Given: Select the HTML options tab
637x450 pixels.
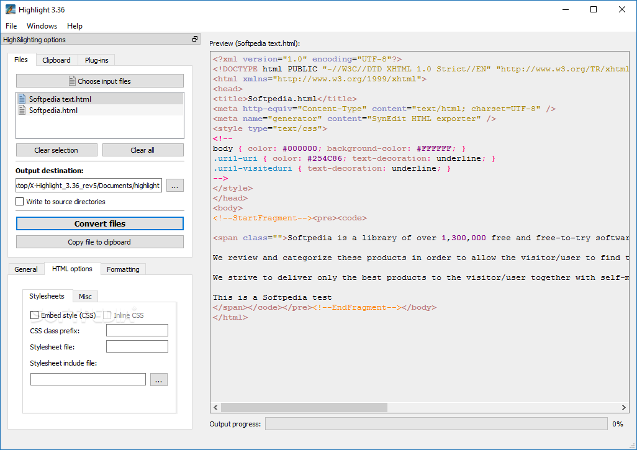Looking at the screenshot, I should [x=72, y=269].
